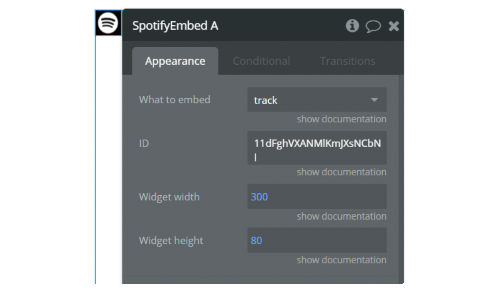
Task: Switch to the Conditional tab
Action: 261,61
